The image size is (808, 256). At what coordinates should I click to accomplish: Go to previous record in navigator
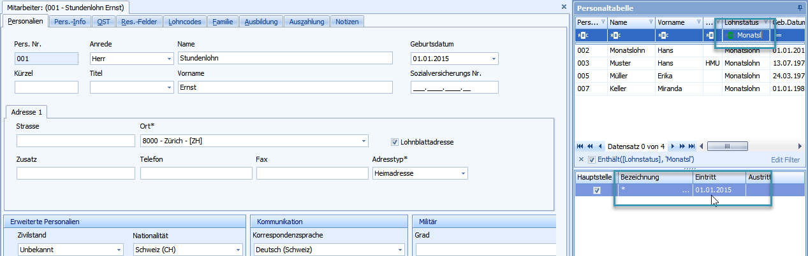coord(600,146)
